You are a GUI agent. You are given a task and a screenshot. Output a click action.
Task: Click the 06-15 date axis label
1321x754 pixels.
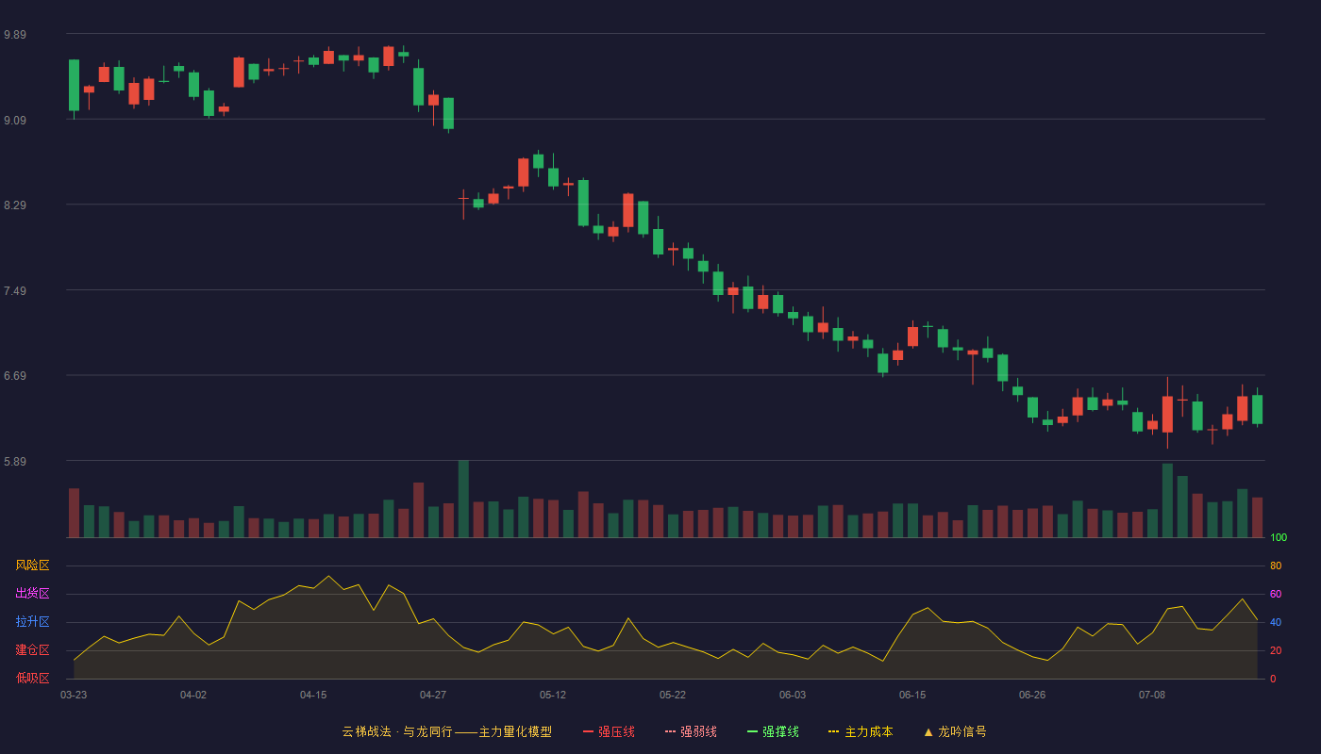(x=912, y=695)
